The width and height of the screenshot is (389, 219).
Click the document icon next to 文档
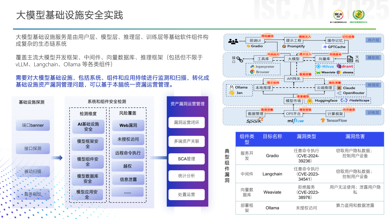point(349,59)
